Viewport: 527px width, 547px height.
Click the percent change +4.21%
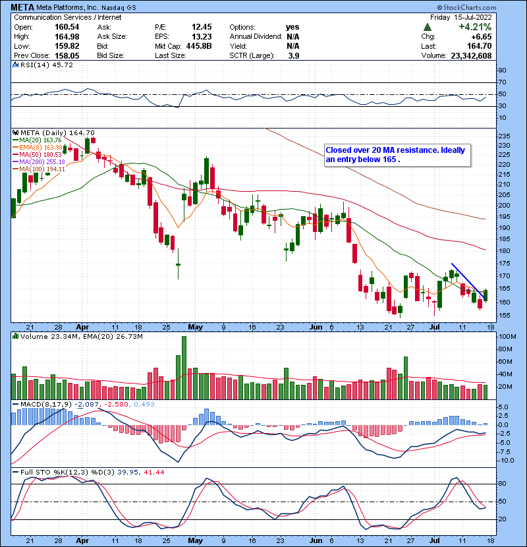(475, 27)
